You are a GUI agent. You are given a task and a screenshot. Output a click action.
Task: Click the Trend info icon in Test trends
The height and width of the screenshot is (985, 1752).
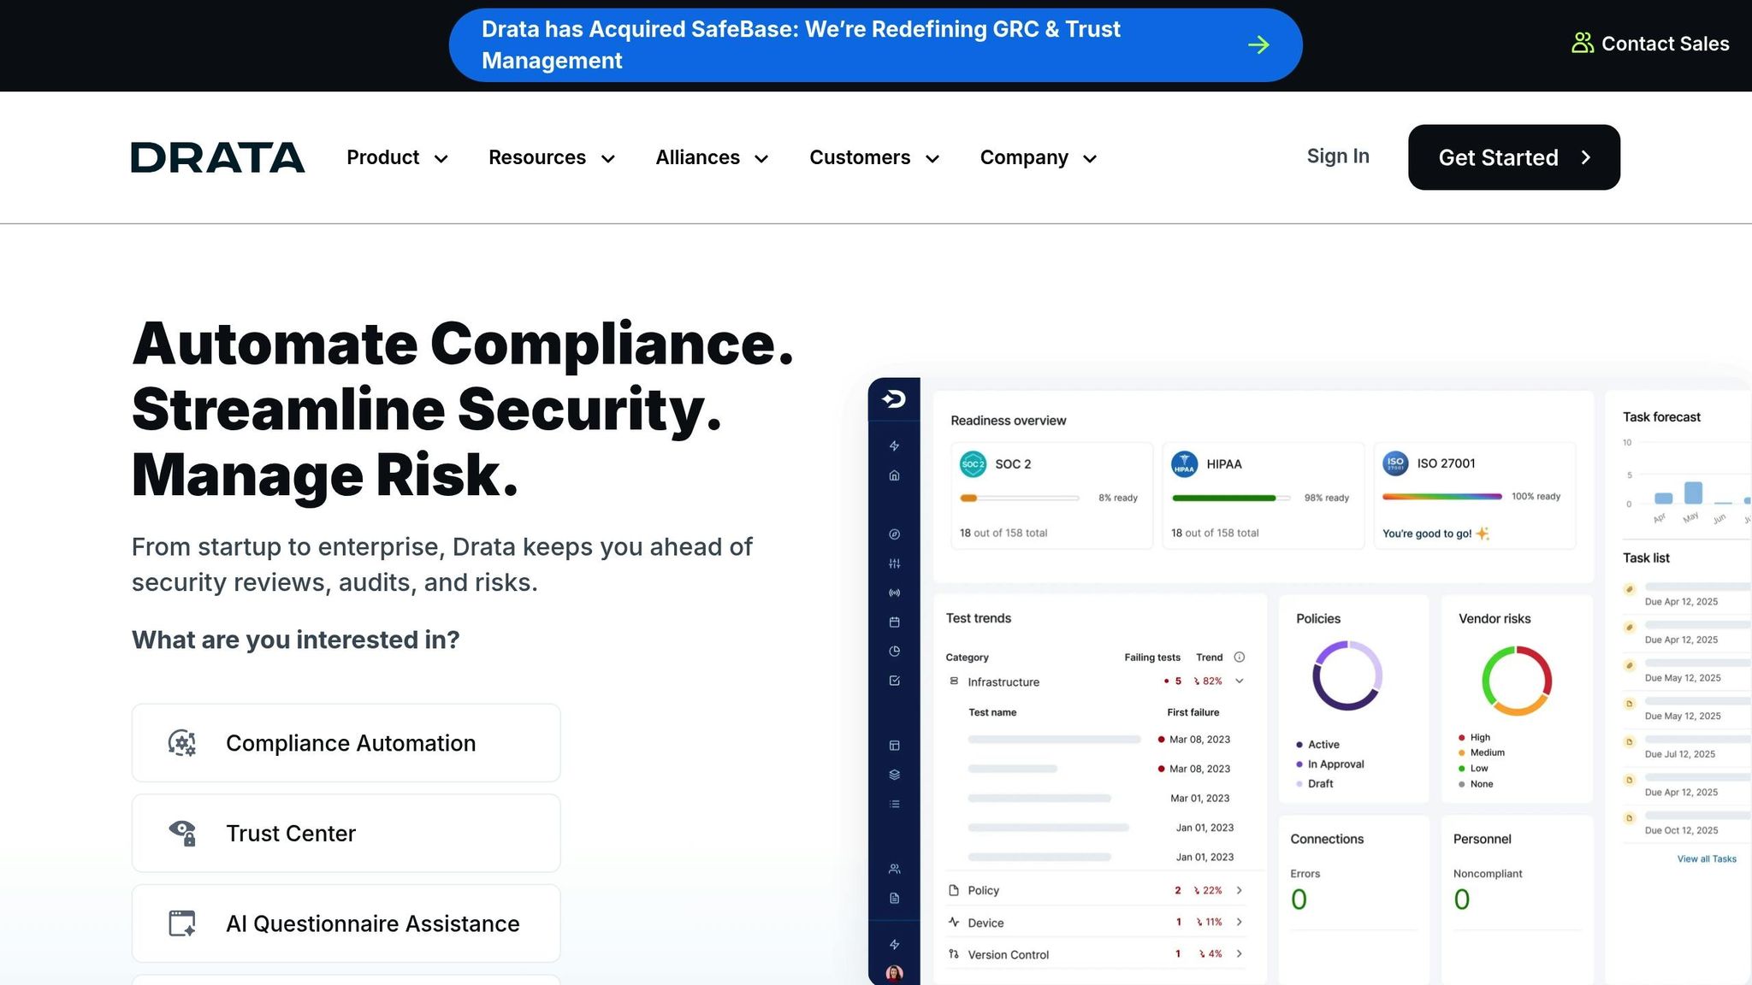point(1239,657)
